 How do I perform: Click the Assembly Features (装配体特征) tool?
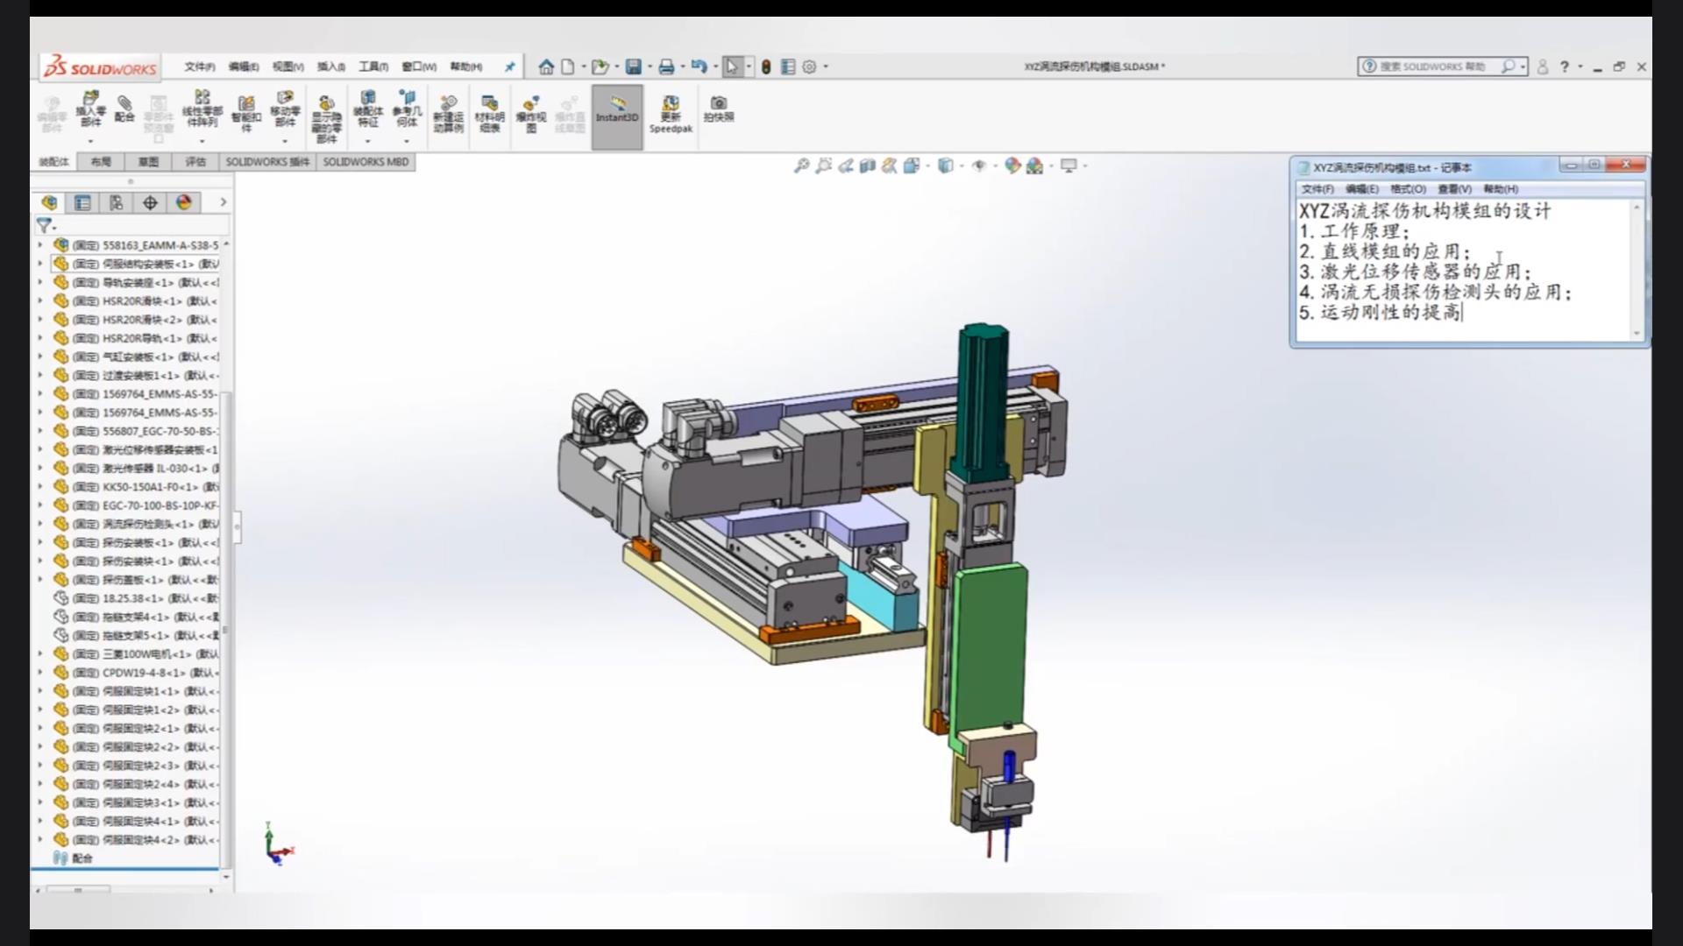coord(368,110)
